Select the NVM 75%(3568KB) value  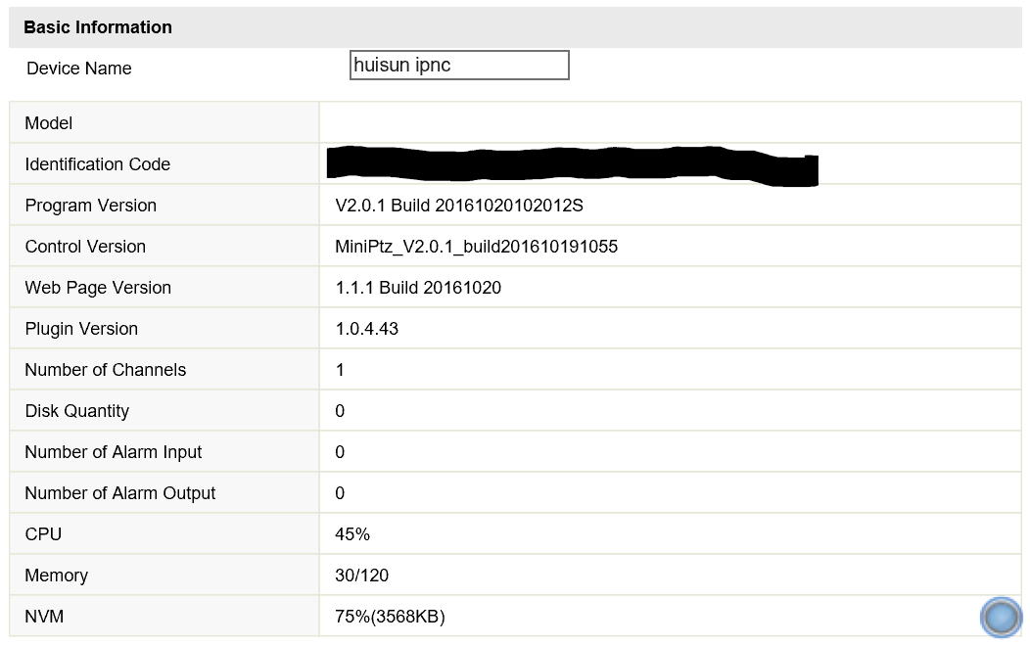point(390,617)
